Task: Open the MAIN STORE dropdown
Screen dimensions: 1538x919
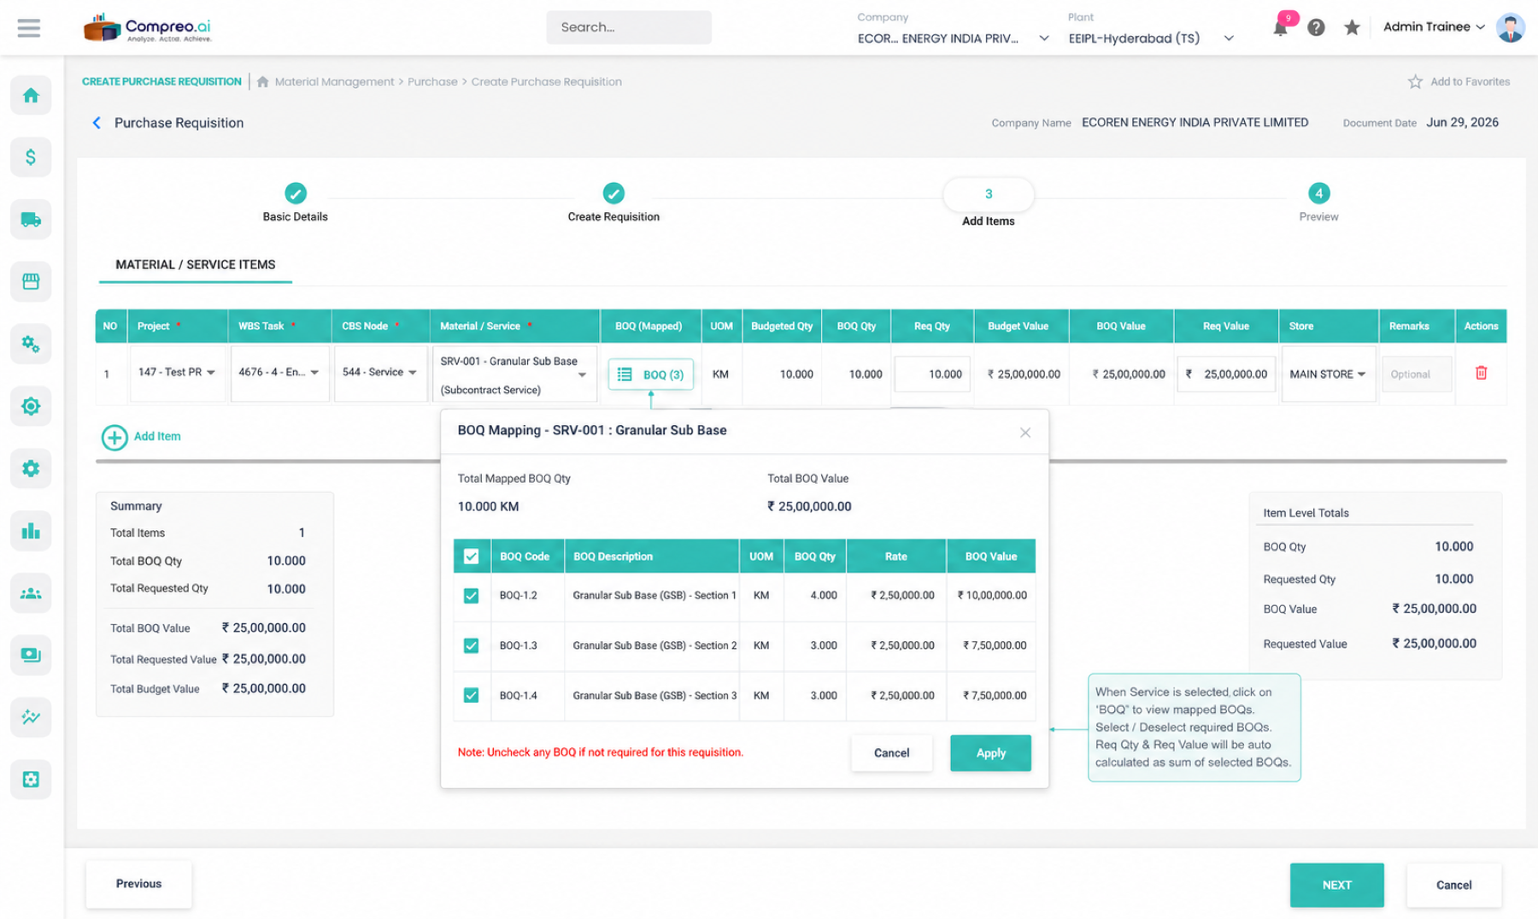Action: click(x=1328, y=374)
